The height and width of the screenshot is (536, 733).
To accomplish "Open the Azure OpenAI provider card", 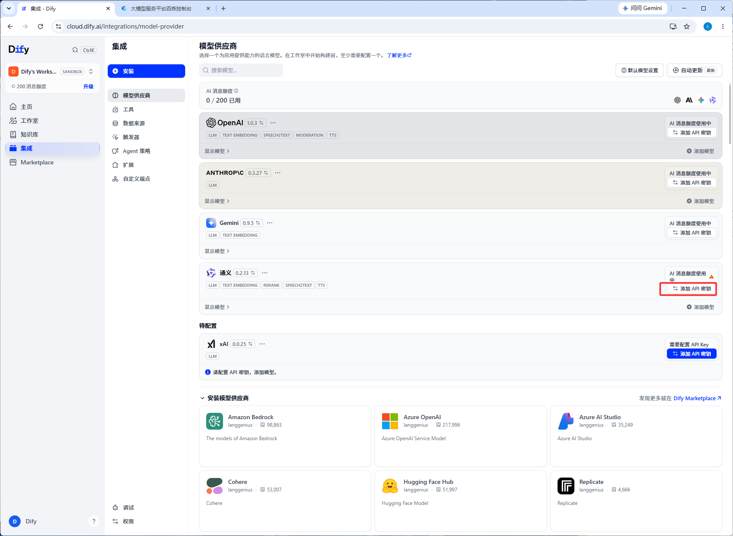I will point(461,436).
